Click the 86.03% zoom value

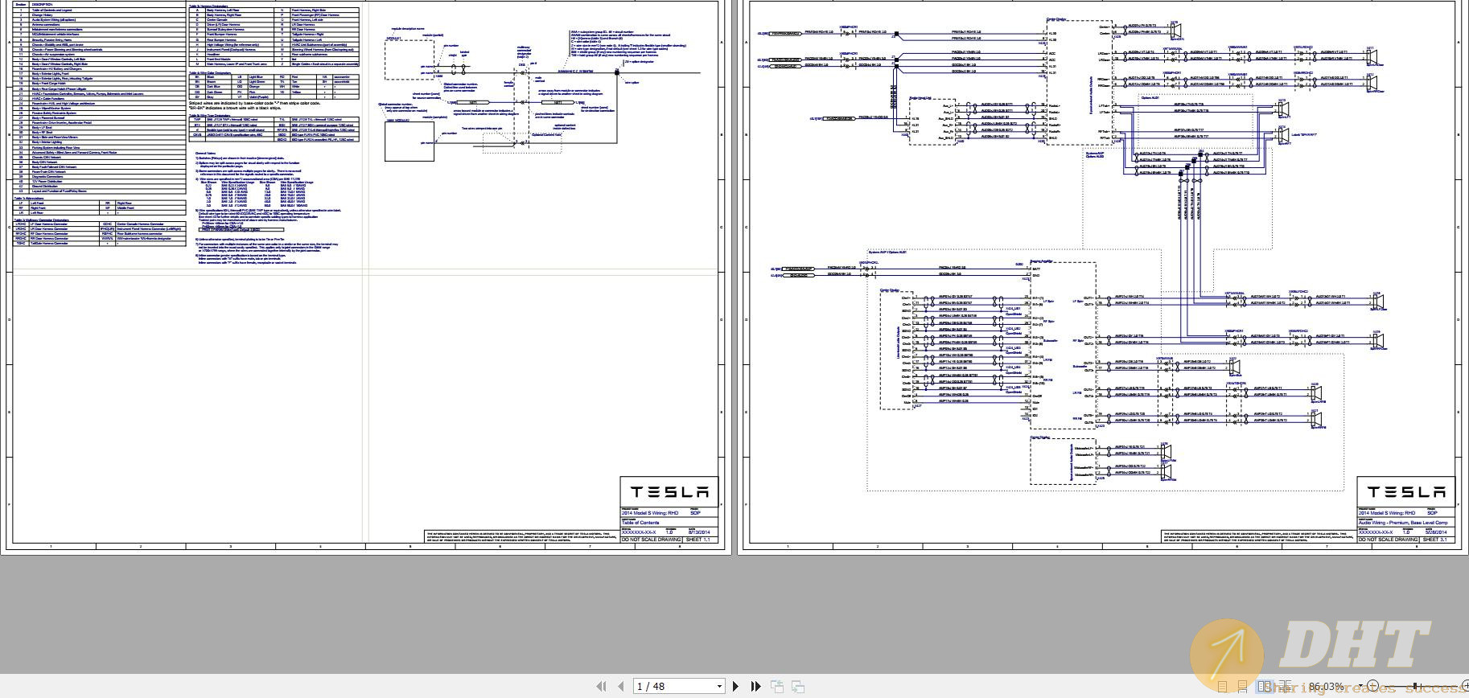pyautogui.click(x=1326, y=686)
